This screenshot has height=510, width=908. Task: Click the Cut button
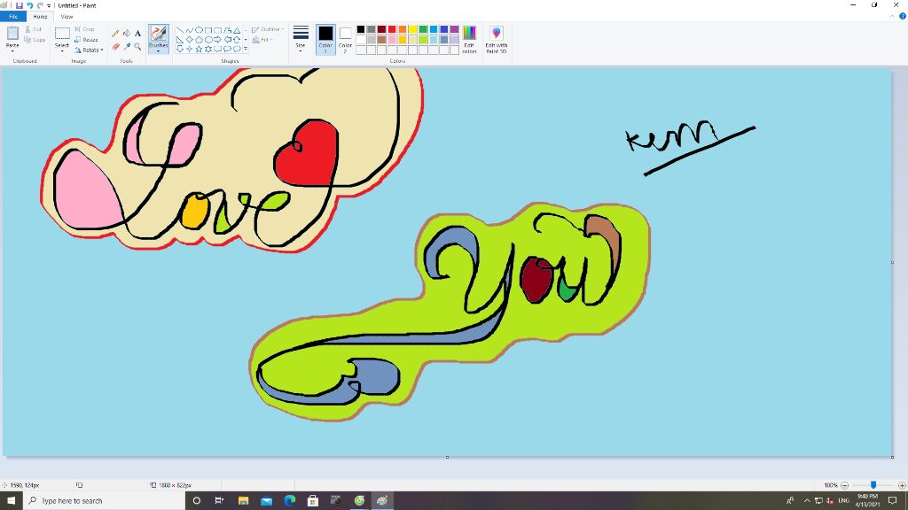[33, 29]
